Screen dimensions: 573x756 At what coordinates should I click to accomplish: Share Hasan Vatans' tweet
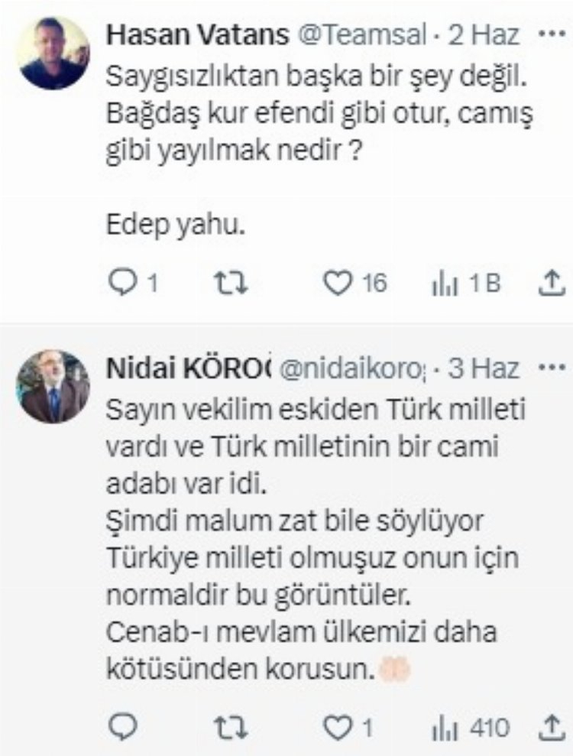pos(551,284)
